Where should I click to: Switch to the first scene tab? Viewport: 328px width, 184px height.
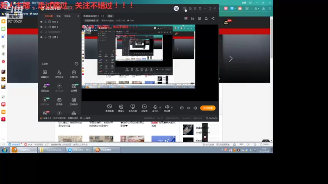point(49,16)
